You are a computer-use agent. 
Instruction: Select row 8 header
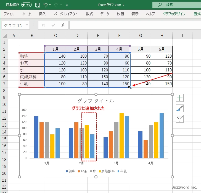point(4,91)
